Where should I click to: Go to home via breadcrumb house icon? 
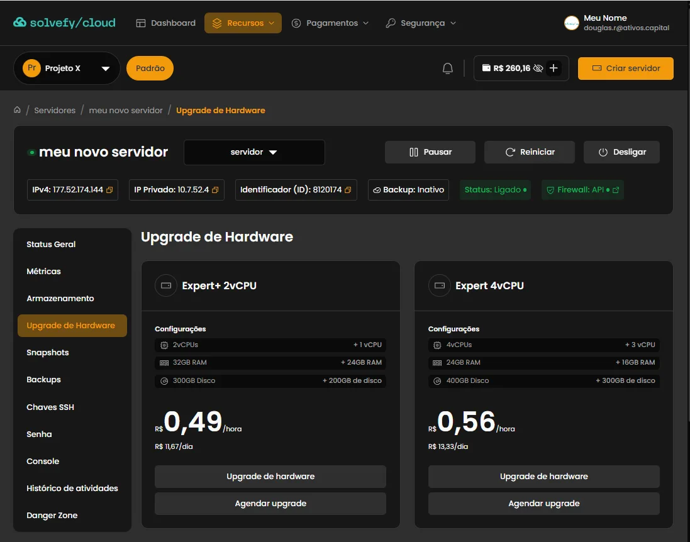click(x=17, y=109)
